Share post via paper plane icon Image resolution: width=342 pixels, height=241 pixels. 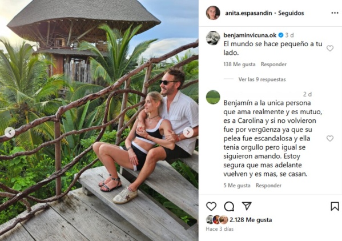pyautogui.click(x=247, y=206)
